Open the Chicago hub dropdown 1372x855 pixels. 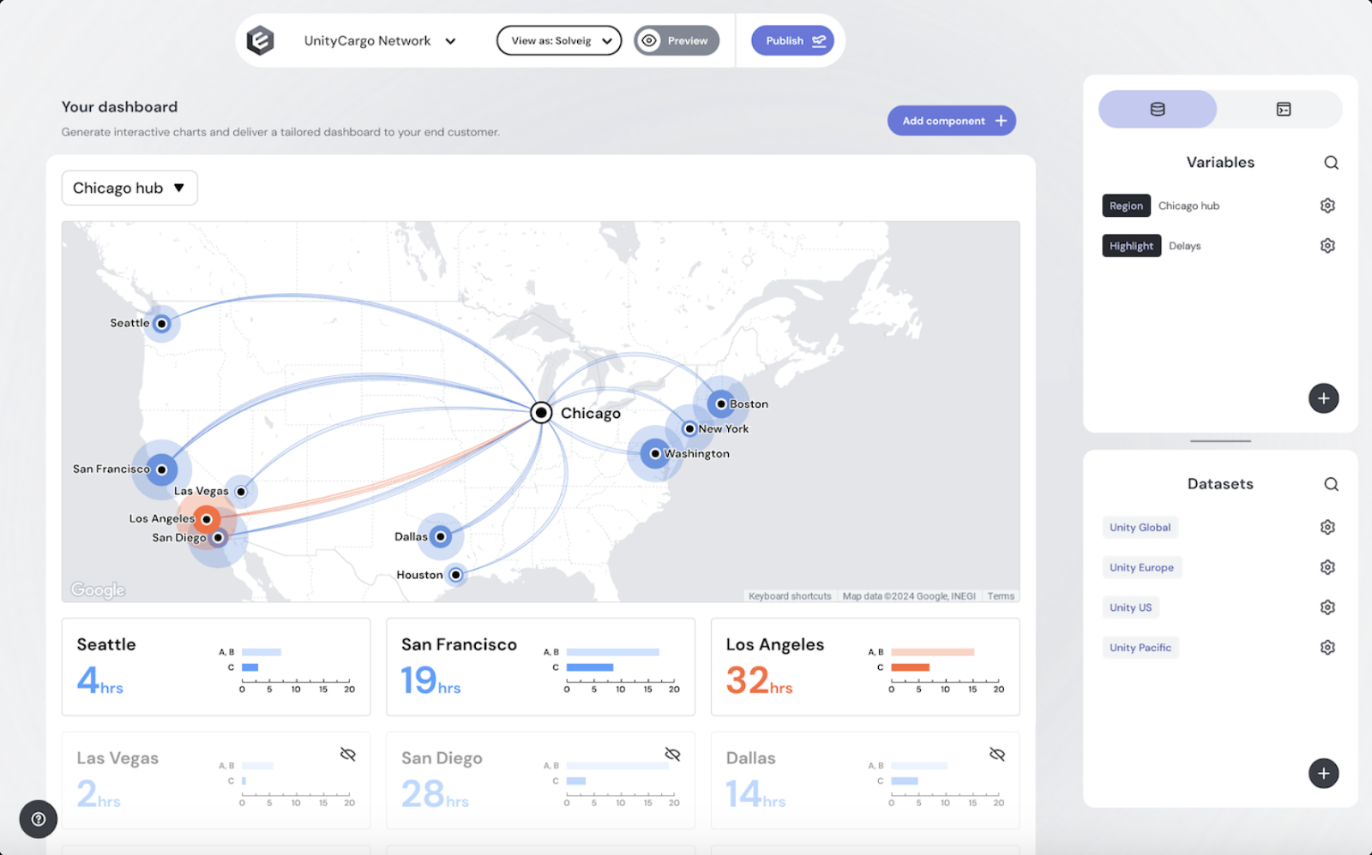[129, 188]
